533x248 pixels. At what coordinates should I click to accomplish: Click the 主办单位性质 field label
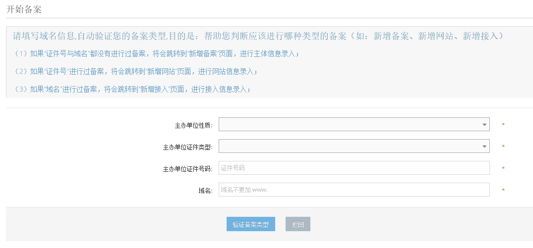193,125
